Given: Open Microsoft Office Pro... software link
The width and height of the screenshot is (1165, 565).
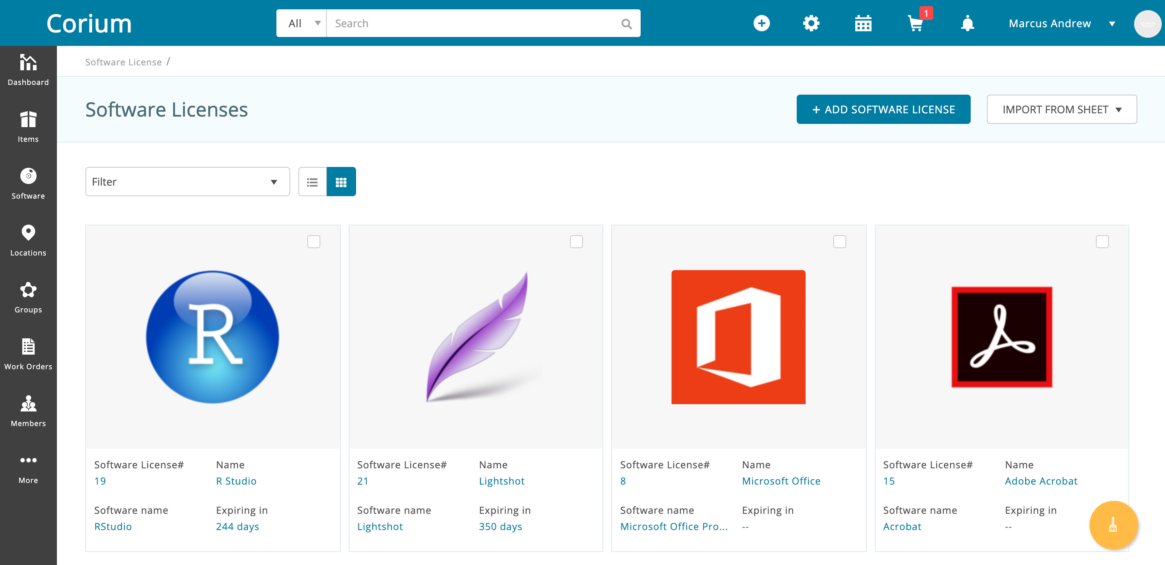Looking at the screenshot, I should (674, 526).
